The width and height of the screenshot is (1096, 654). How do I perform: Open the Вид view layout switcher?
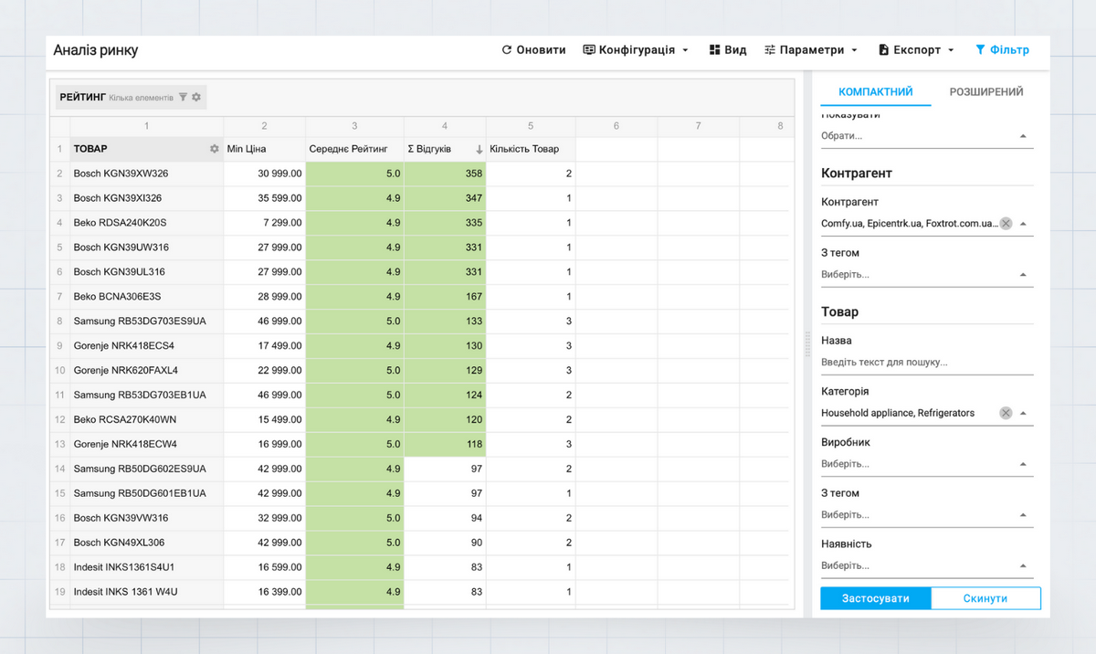pos(727,50)
